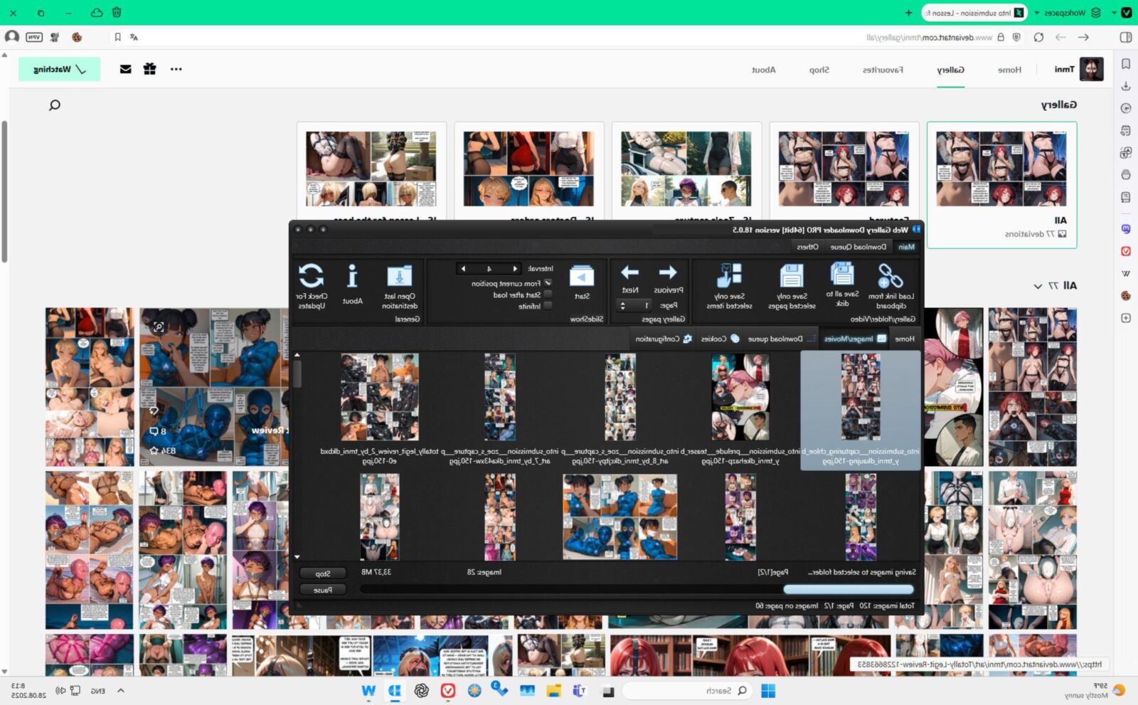Reload the page with the browser refresh icon

(x=1038, y=37)
